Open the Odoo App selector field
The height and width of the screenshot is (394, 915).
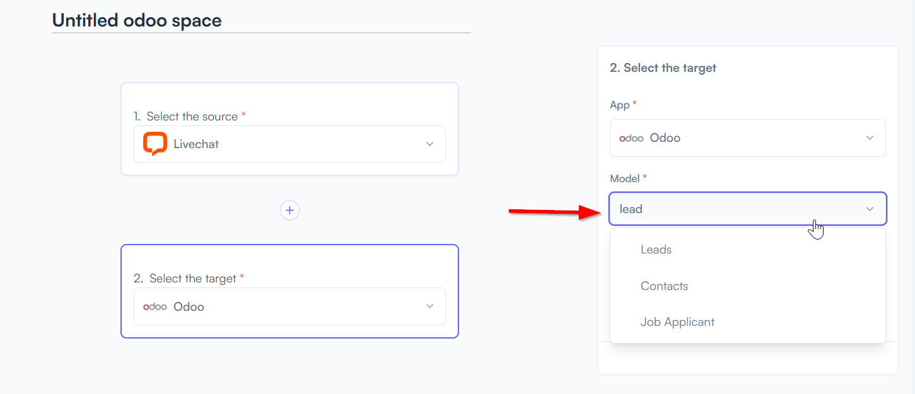[x=748, y=138]
